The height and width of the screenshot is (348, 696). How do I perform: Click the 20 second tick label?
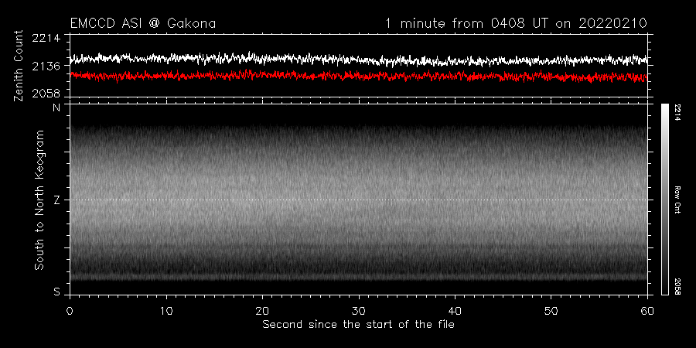(262, 311)
